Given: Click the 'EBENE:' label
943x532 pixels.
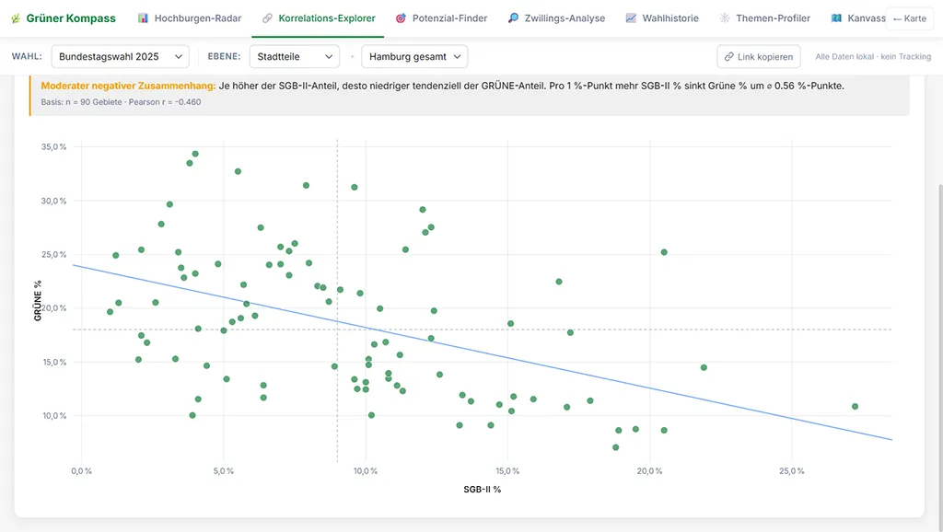Looking at the screenshot, I should (224, 56).
